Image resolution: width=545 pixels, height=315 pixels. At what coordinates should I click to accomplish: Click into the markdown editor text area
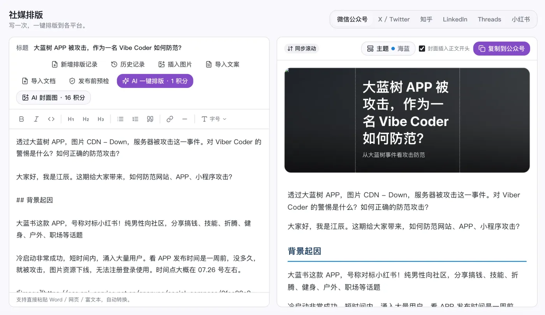pyautogui.click(x=139, y=210)
